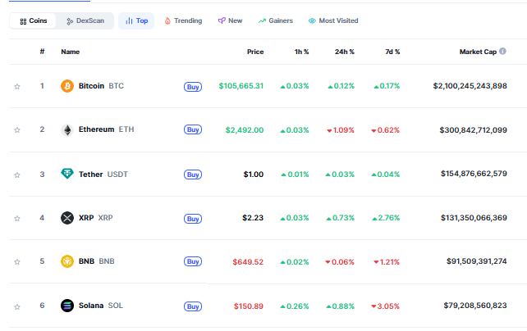Click Ethereum 7d change 0.62%
The height and width of the screenshot is (331, 527).
[385, 130]
